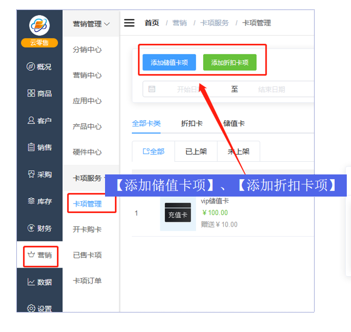This screenshot has height=332, width=351.
Task: Open the 设置 settings section
Action: pyautogui.click(x=40, y=308)
